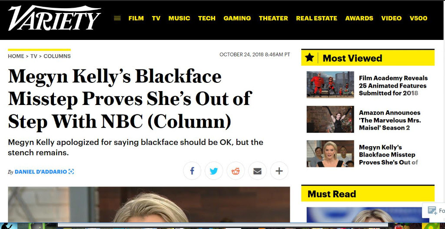
Task: Click HOME breadcrumb link
Action: point(16,56)
